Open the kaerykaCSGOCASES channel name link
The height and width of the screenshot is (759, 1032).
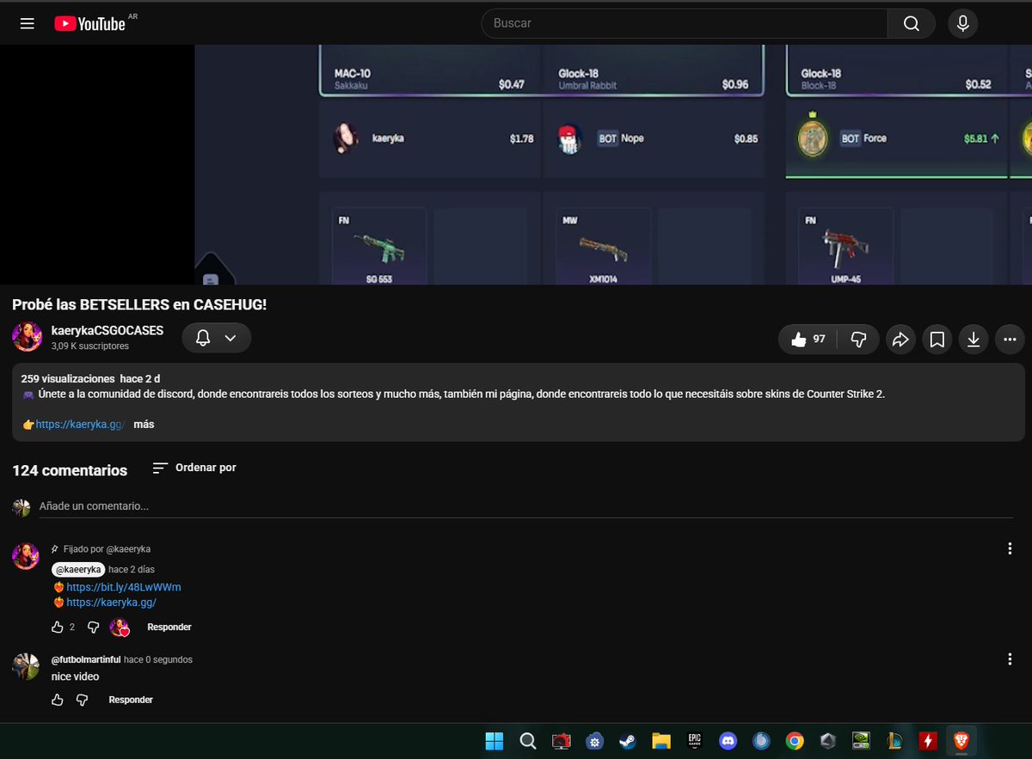(x=107, y=331)
